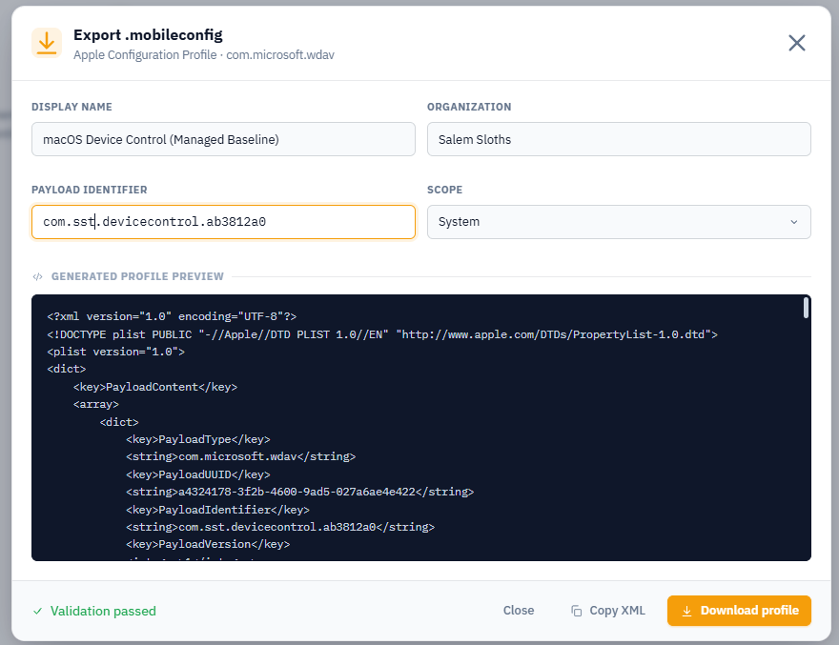This screenshot has width=839, height=645.
Task: Click the com.sst.devicecontrol.ab3812a0 string line in preview
Action: [x=280, y=528]
